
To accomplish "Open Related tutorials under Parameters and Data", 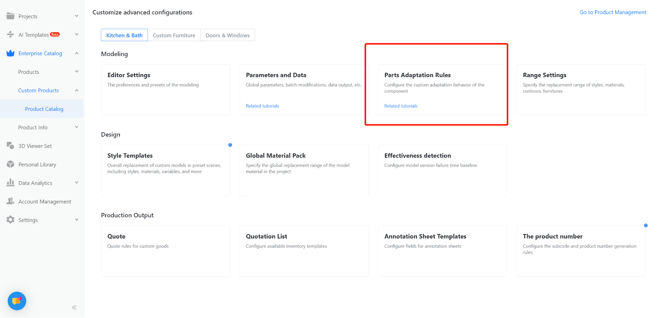I will [x=262, y=106].
